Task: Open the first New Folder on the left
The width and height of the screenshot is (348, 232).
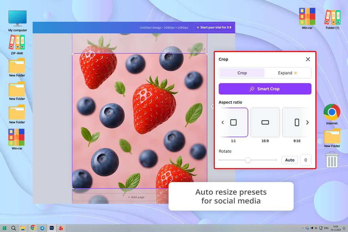Action: (x=17, y=68)
